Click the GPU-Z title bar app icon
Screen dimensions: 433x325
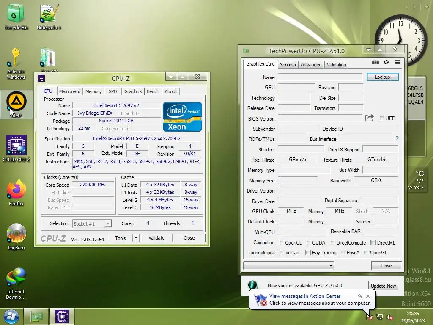coord(246,51)
